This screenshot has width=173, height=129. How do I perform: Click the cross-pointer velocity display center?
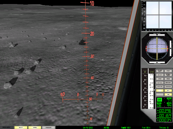[159, 15]
